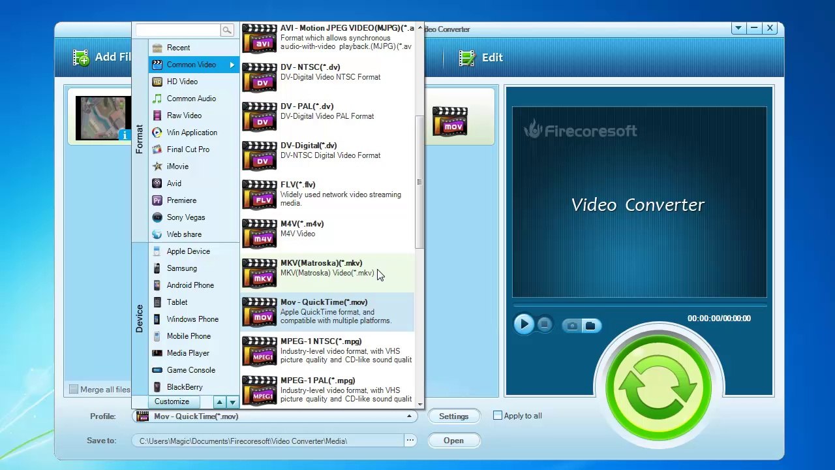
Task: Stop the preview playback
Action: (x=545, y=324)
